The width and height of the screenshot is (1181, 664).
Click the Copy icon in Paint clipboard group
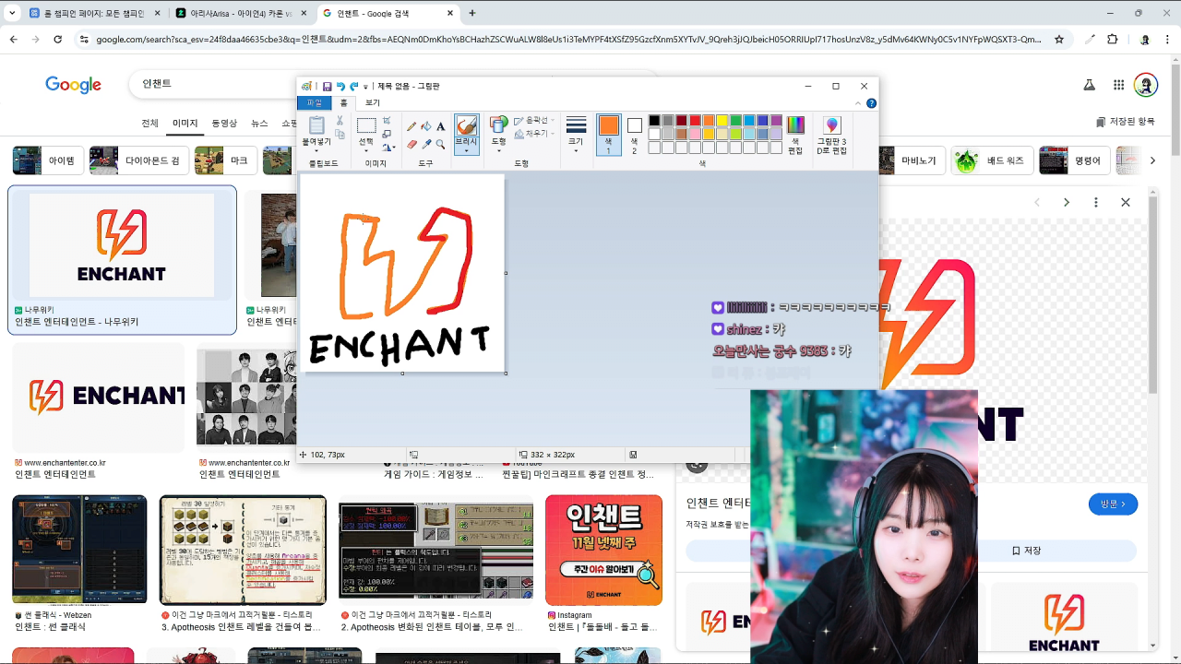coord(340,135)
